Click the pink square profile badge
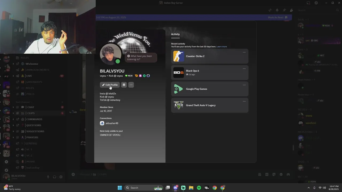342x192 pixels. 140,76
